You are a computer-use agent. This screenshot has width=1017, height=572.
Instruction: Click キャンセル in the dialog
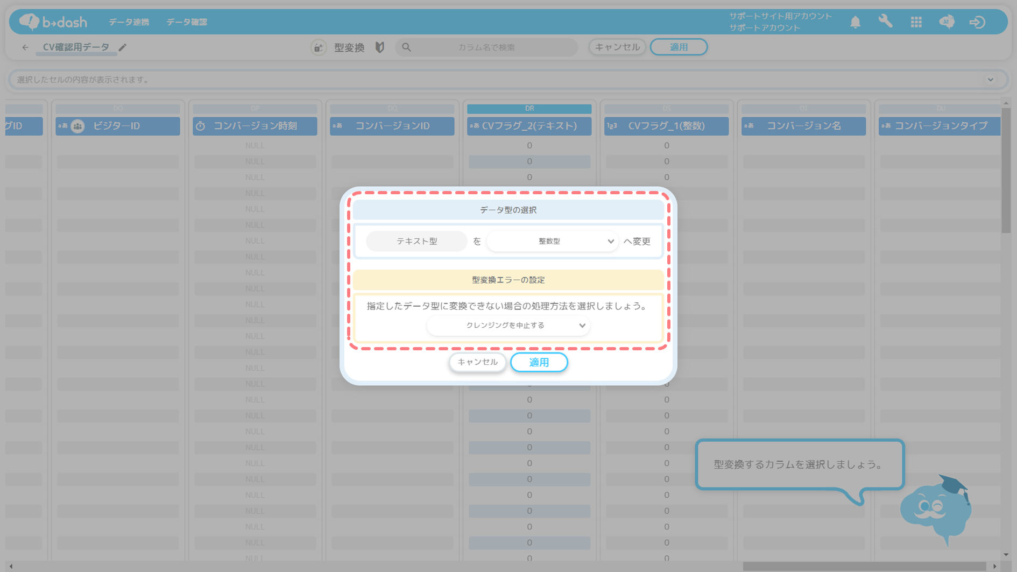coord(477,362)
